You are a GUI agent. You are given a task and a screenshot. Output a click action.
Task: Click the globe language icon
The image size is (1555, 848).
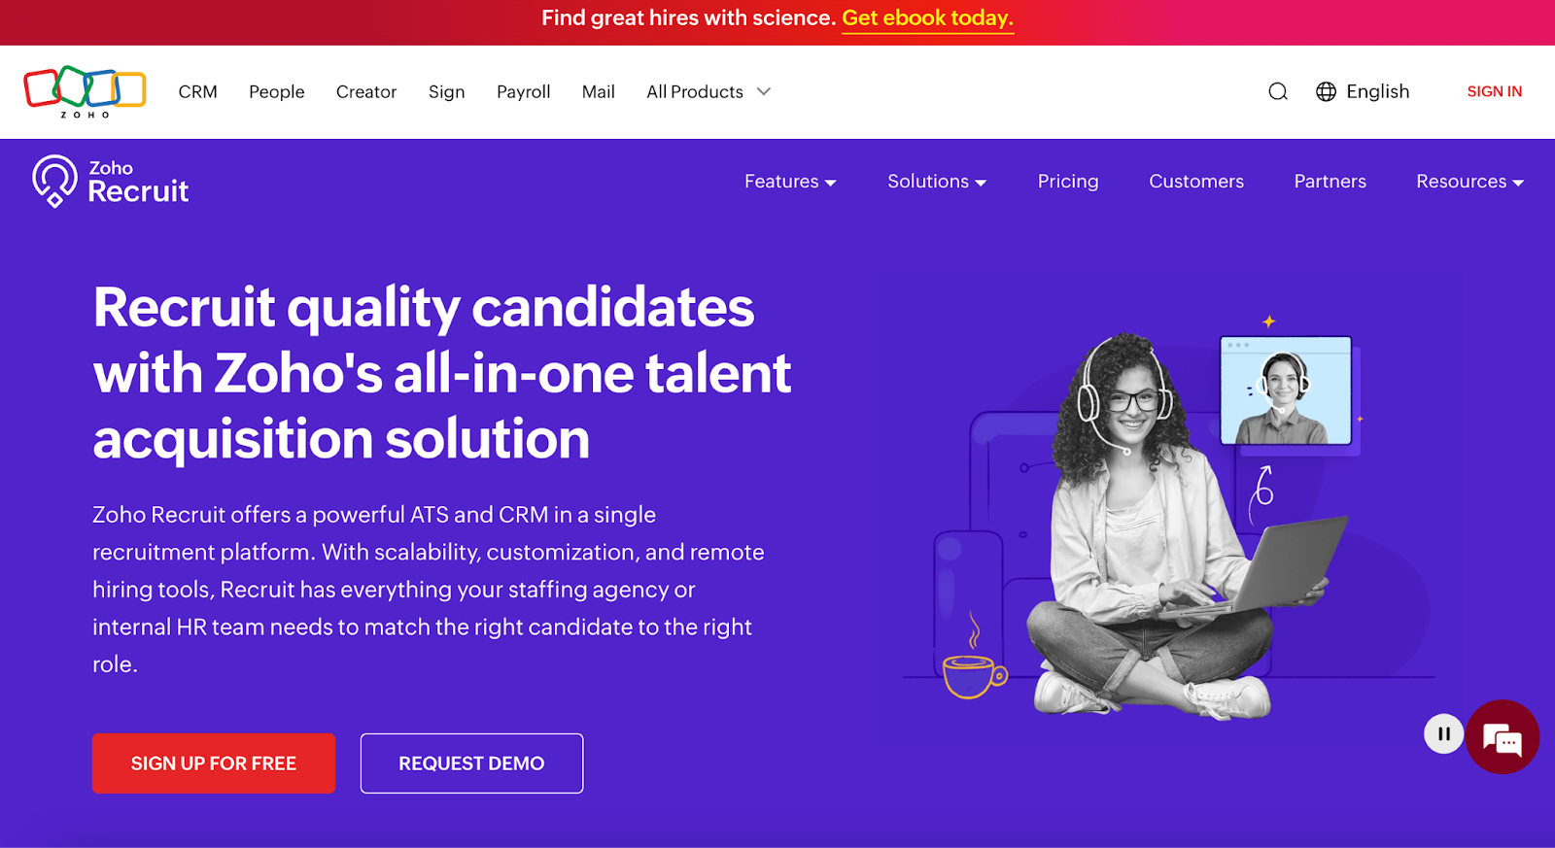tap(1327, 91)
